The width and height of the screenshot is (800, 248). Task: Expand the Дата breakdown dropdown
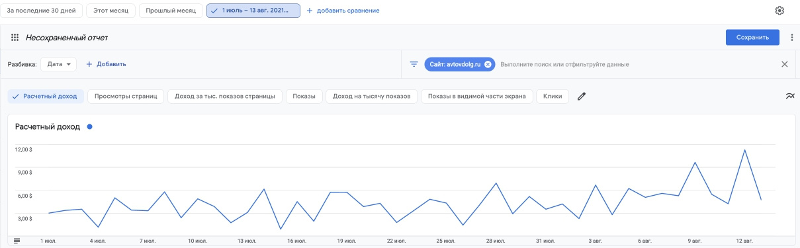[59, 64]
